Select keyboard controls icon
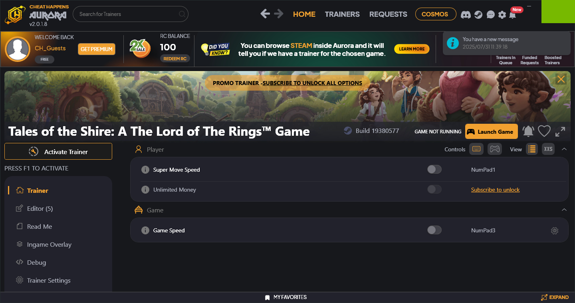This screenshot has height=303, width=575. click(476, 149)
